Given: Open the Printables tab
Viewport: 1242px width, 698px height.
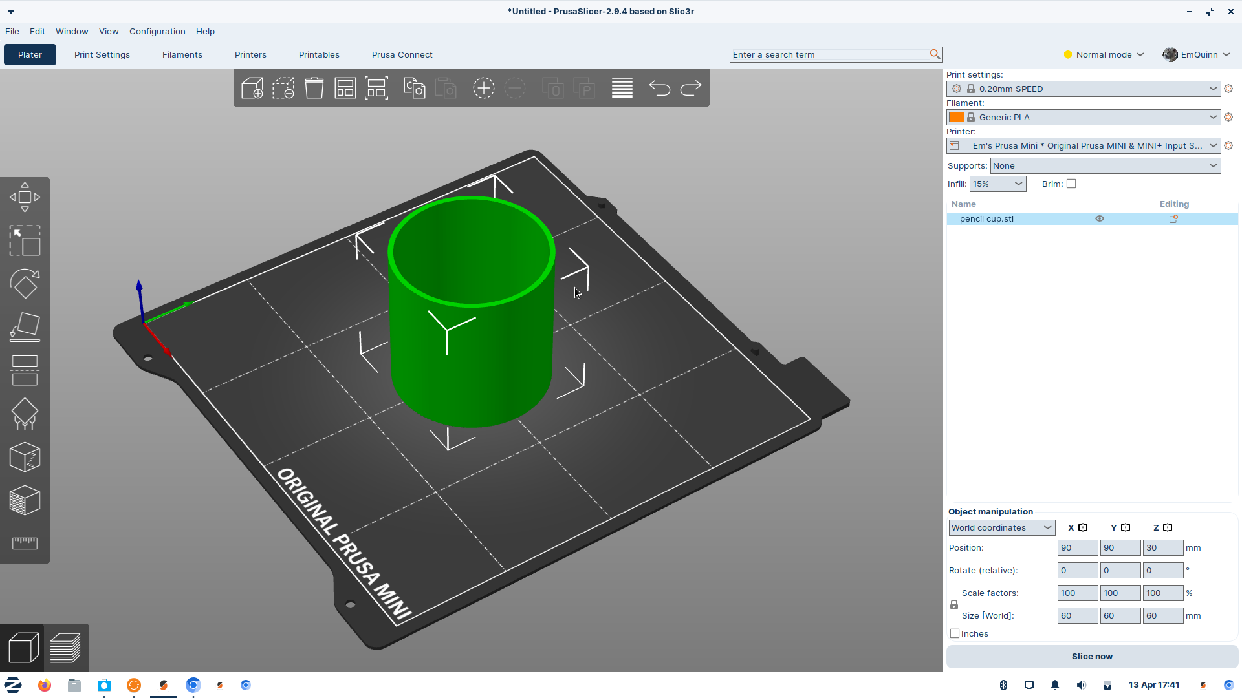Looking at the screenshot, I should coord(319,54).
